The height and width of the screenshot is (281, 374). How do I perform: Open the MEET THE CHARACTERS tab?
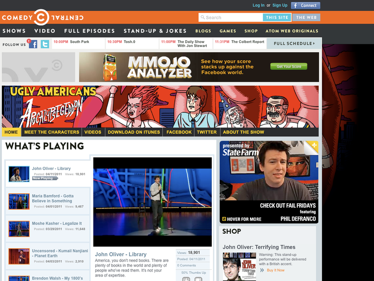coord(52,132)
